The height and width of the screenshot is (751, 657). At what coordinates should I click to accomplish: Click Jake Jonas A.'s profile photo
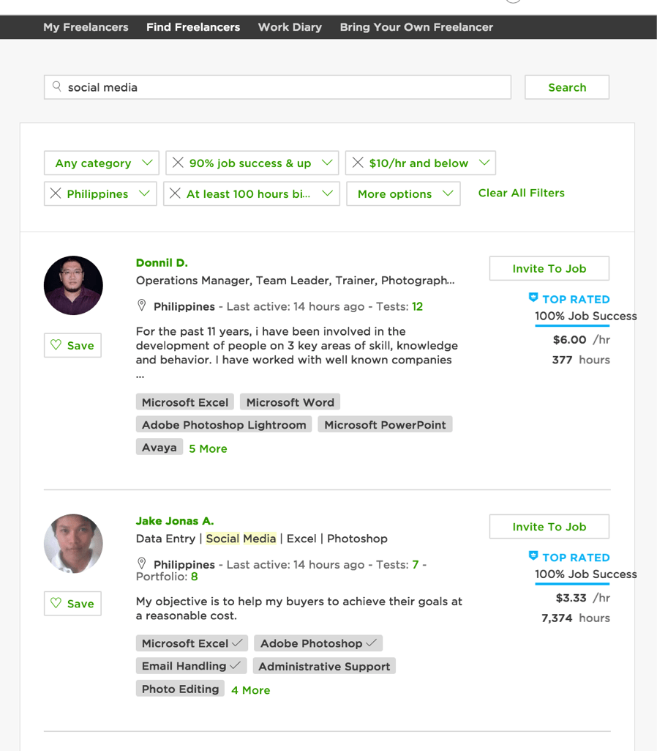73,544
